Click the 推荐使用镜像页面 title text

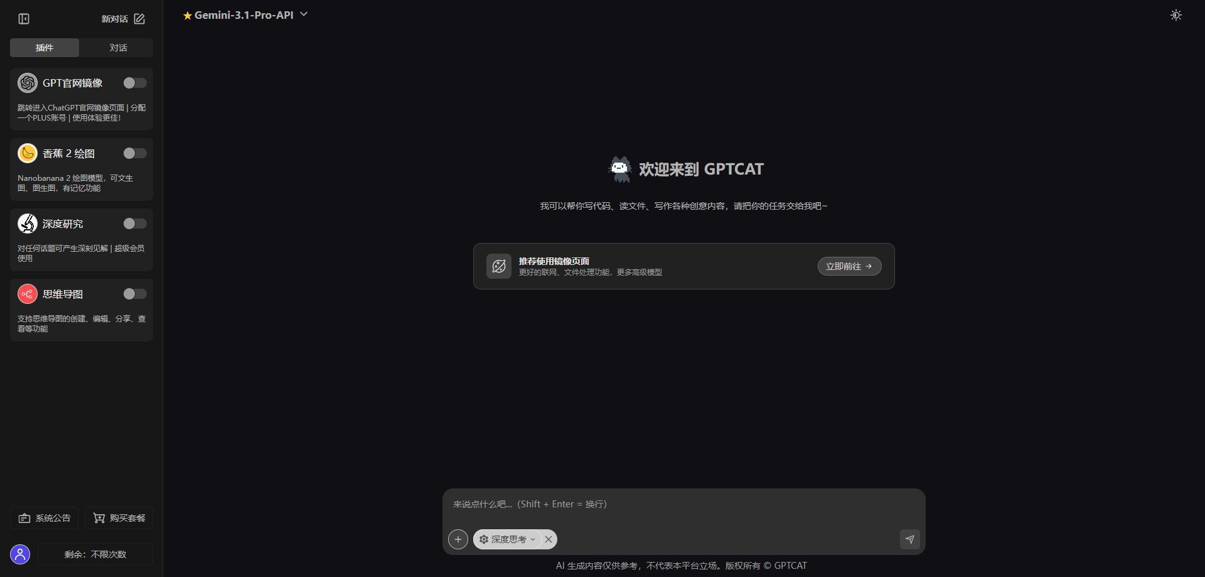click(554, 261)
